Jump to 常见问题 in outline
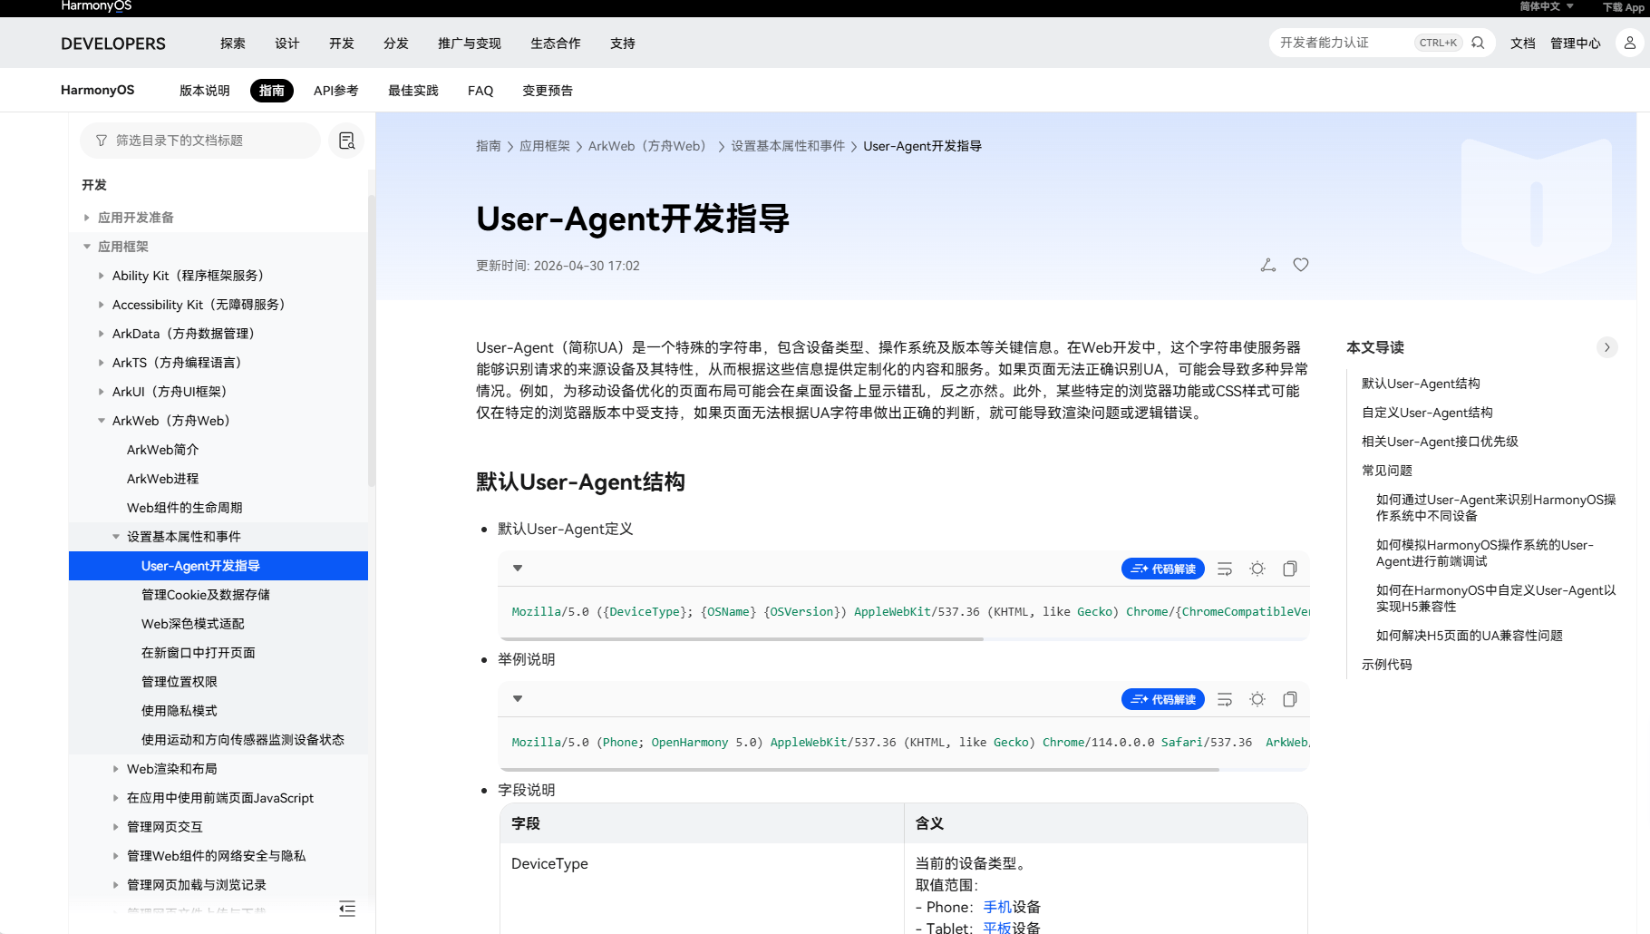 (1387, 471)
